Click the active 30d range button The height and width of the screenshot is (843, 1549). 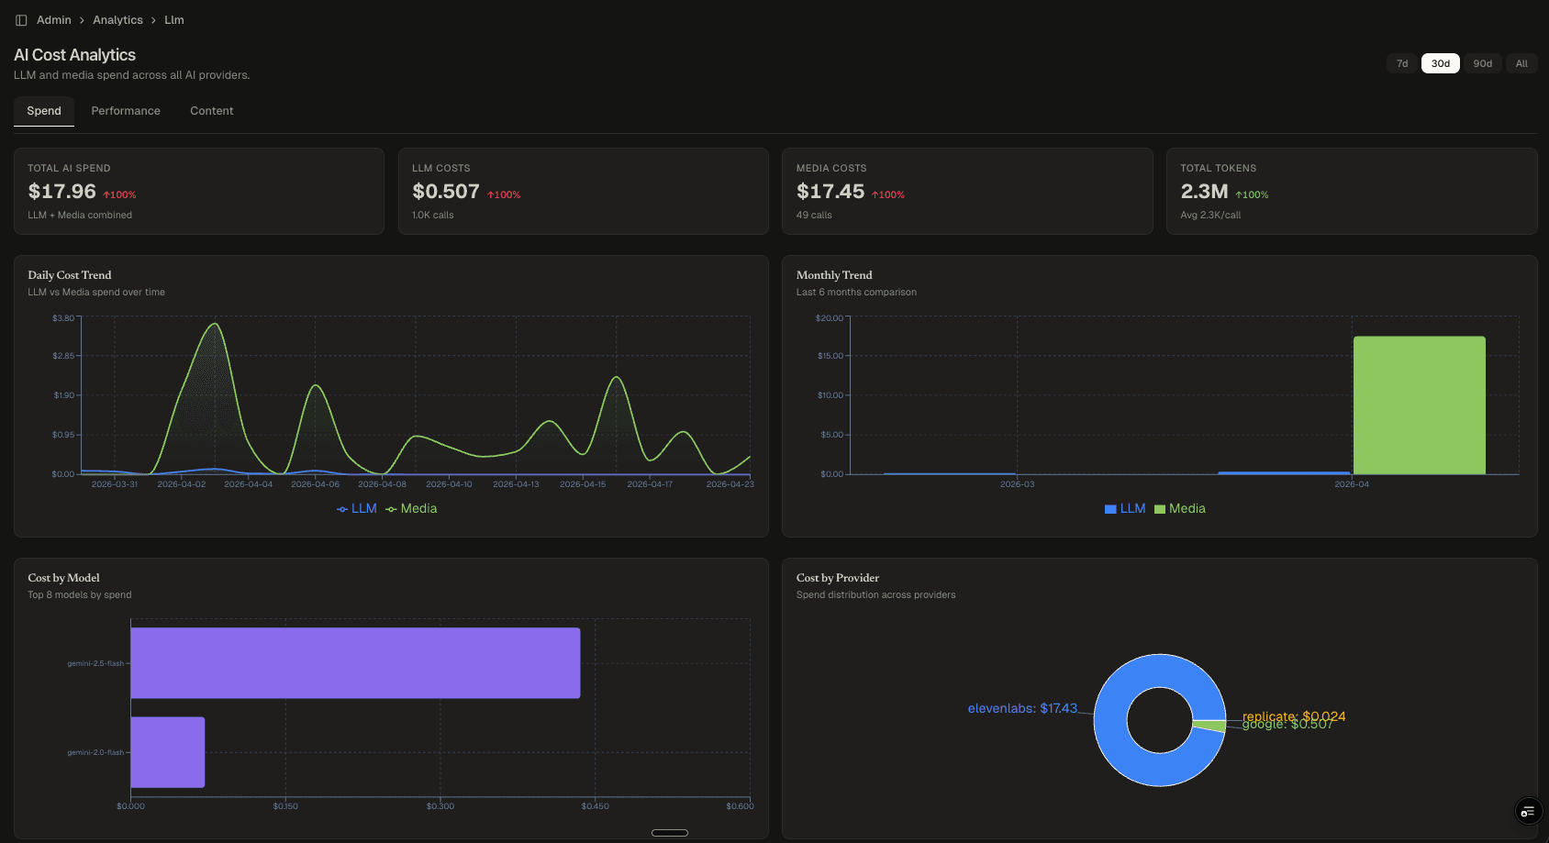tap(1441, 62)
